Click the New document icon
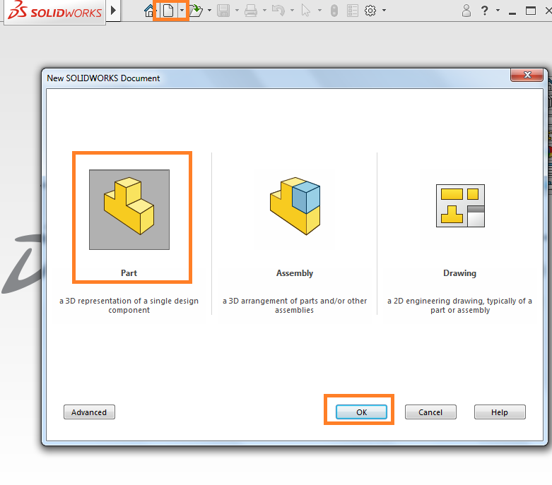The image size is (552, 485). click(168, 11)
